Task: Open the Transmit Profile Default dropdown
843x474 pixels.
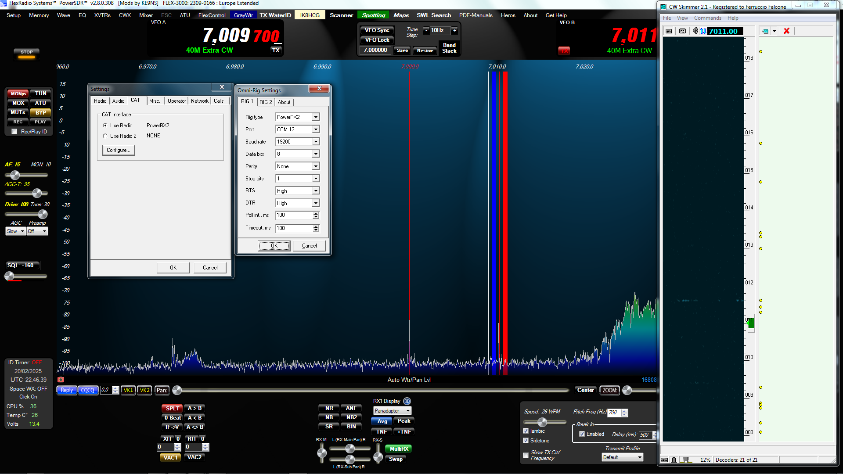Action: click(623, 457)
